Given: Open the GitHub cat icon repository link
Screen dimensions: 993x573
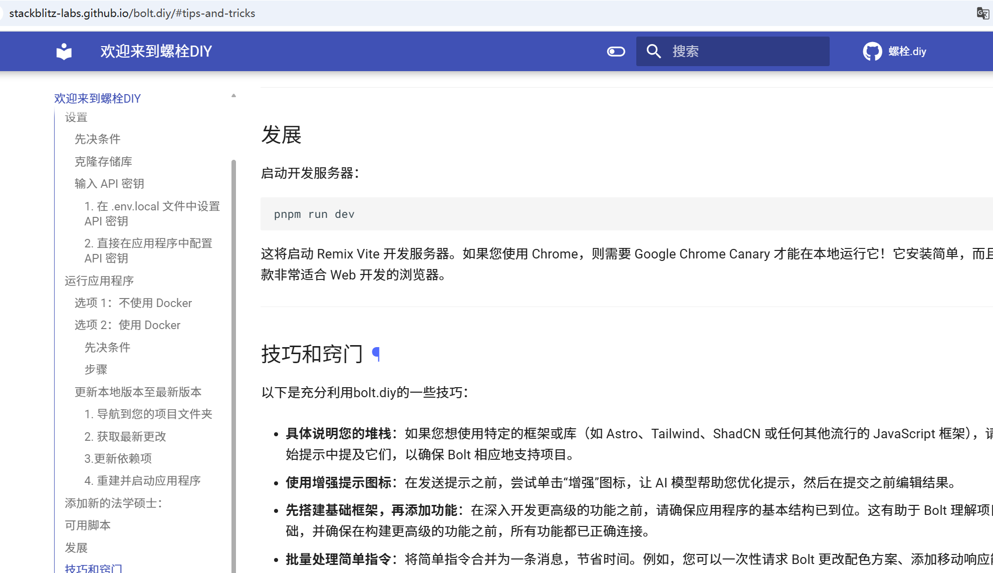Looking at the screenshot, I should 872,51.
